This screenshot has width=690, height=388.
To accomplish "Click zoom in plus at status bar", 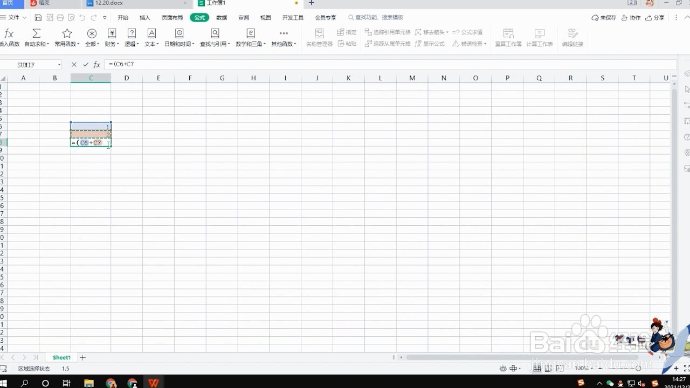I will (x=677, y=369).
